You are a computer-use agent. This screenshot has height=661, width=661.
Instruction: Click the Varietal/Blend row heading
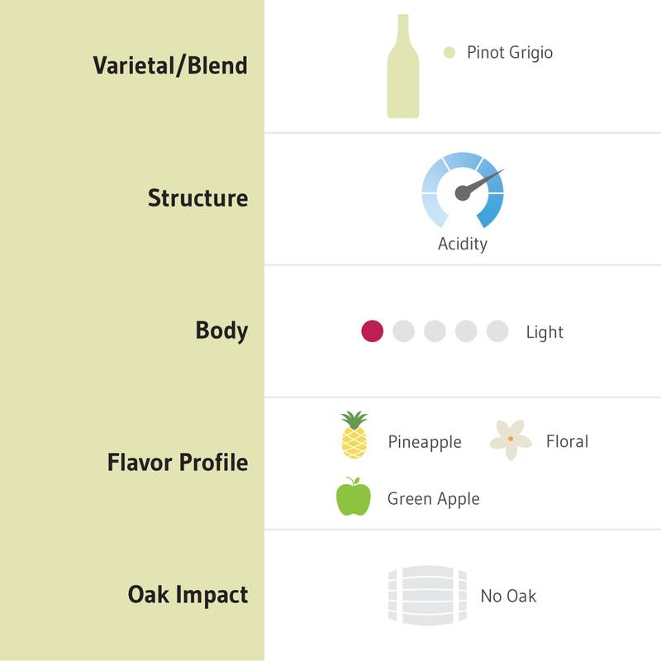[x=170, y=66]
